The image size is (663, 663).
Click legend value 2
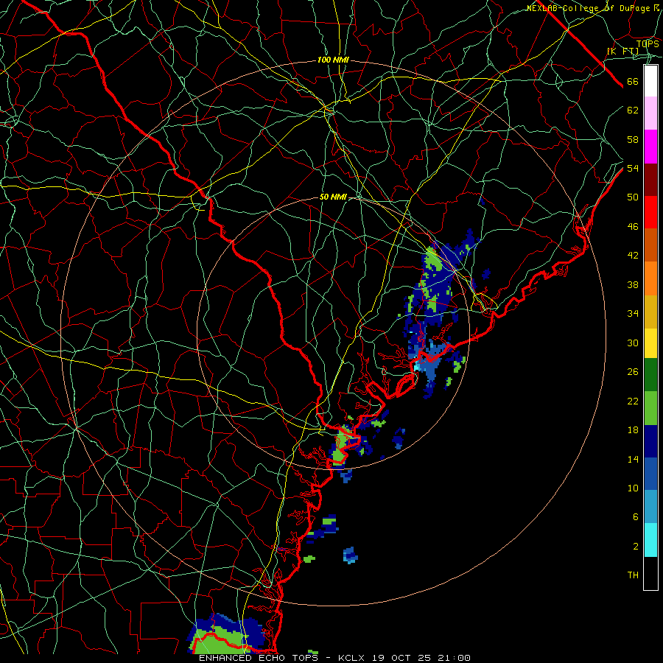click(635, 547)
